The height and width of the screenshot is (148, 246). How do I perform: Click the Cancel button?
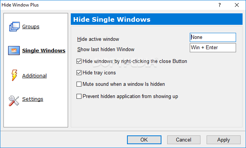pos(184,140)
